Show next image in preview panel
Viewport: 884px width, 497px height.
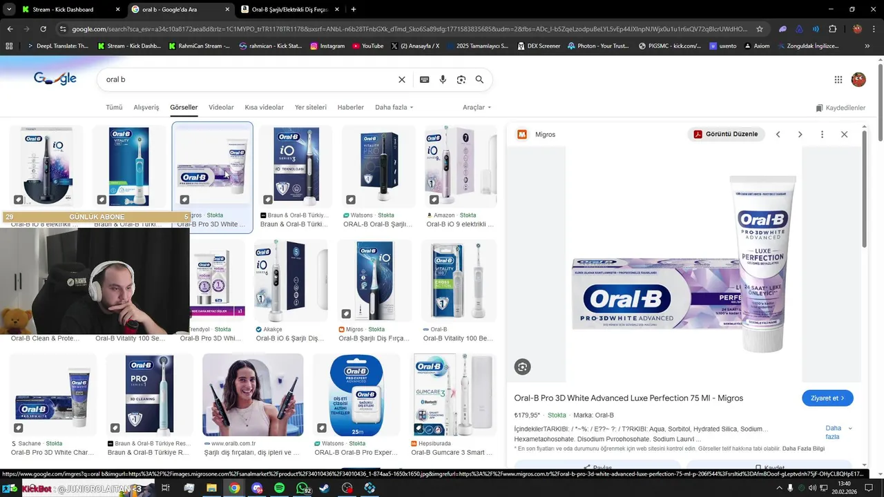pos(800,134)
